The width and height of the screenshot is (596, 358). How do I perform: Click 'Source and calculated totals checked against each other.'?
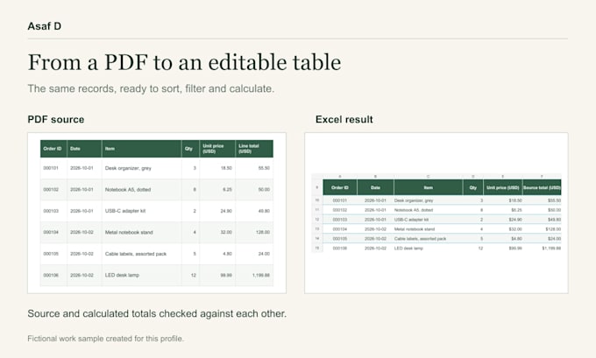(157, 313)
